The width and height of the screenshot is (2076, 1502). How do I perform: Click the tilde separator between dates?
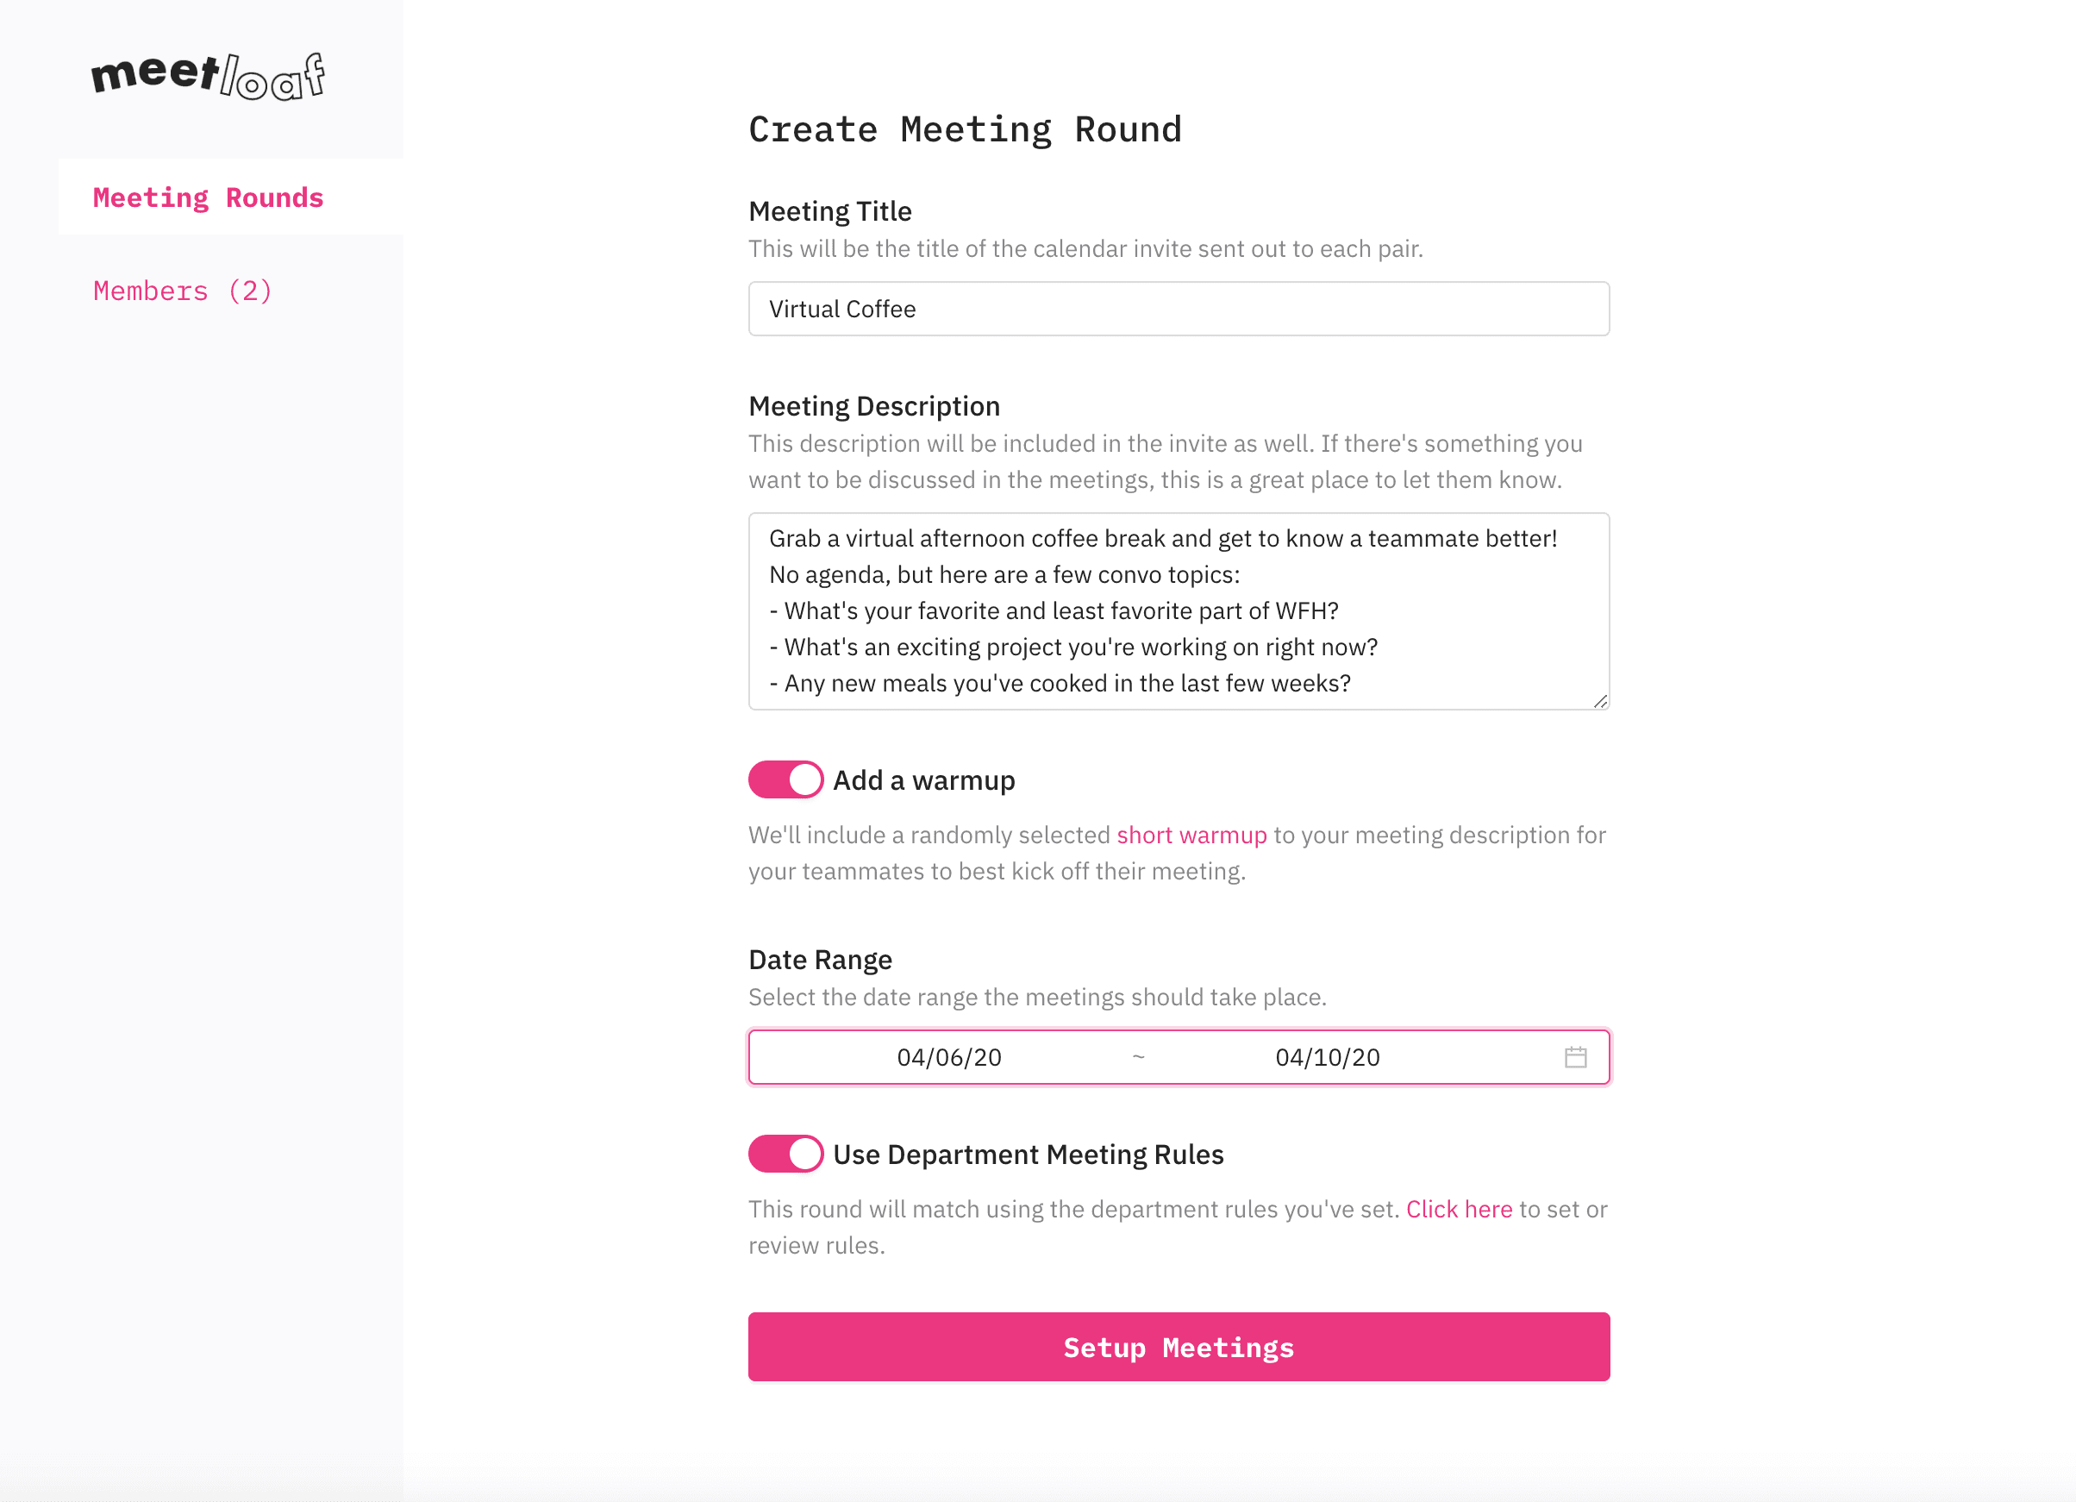tap(1139, 1057)
